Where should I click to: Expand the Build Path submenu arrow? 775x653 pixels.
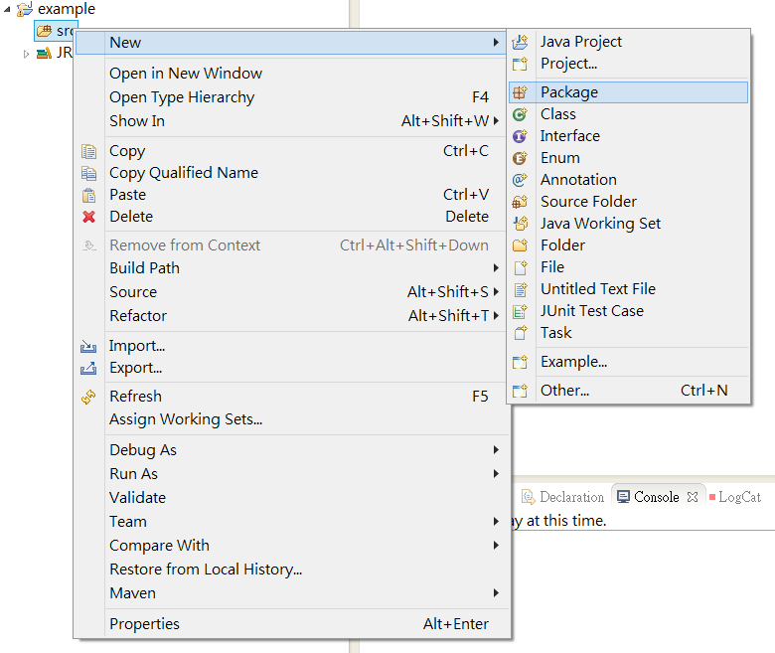[x=496, y=268]
